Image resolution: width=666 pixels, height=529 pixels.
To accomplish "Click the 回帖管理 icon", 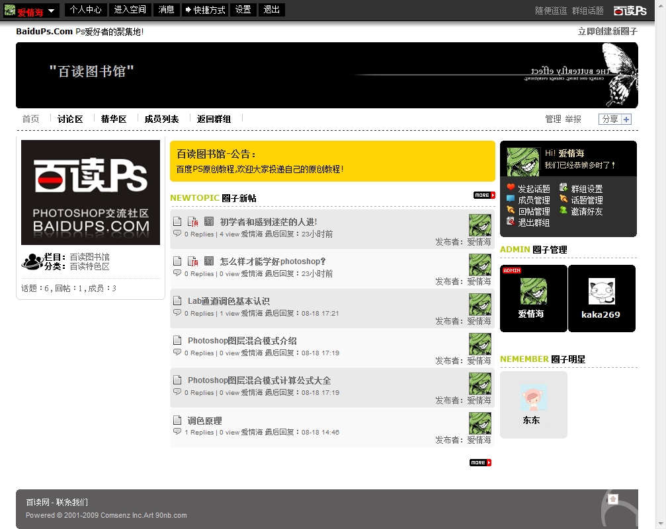I will [511, 209].
